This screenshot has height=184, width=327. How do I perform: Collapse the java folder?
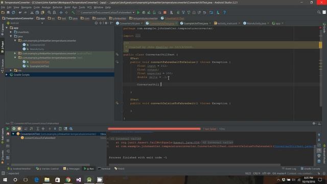coord(11,36)
